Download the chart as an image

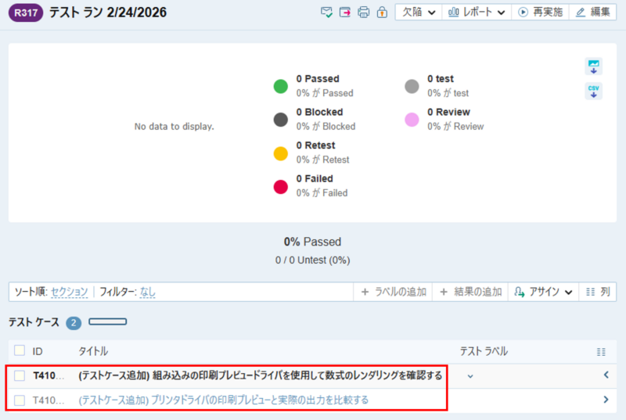(594, 66)
